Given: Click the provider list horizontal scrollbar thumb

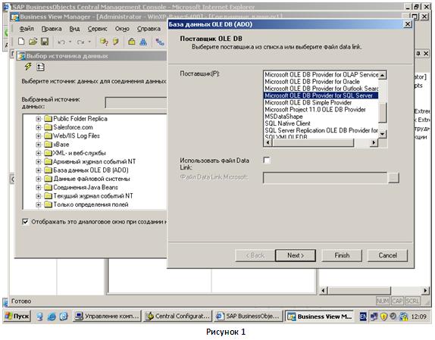Looking at the screenshot, I should (x=313, y=142).
